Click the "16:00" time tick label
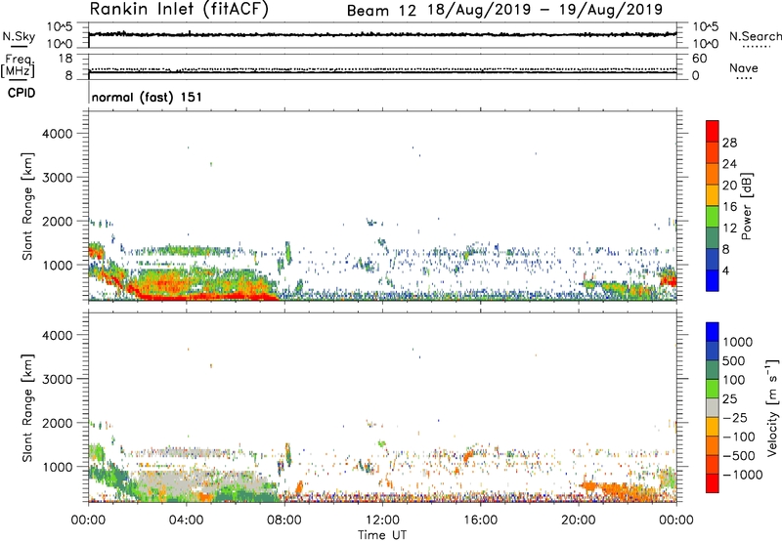This screenshot has width=782, height=541. click(x=480, y=520)
